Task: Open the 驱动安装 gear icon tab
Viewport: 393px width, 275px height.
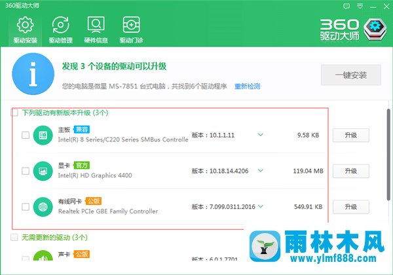Action: tap(25, 29)
